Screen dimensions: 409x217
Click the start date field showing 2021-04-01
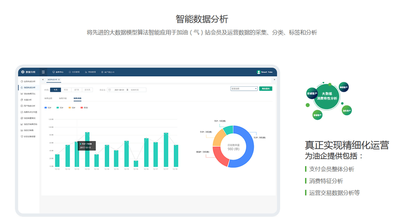point(119,90)
